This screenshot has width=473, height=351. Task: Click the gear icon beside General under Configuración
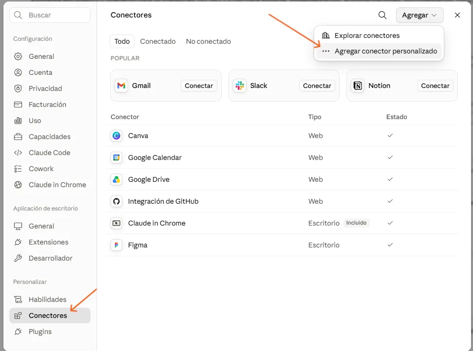tap(18, 56)
